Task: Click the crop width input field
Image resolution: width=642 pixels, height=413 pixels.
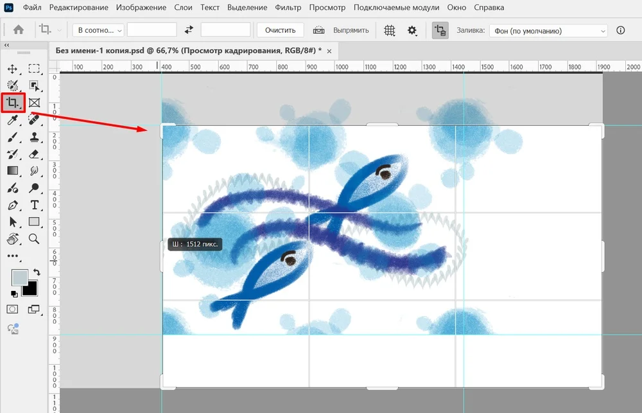Action: coord(152,30)
